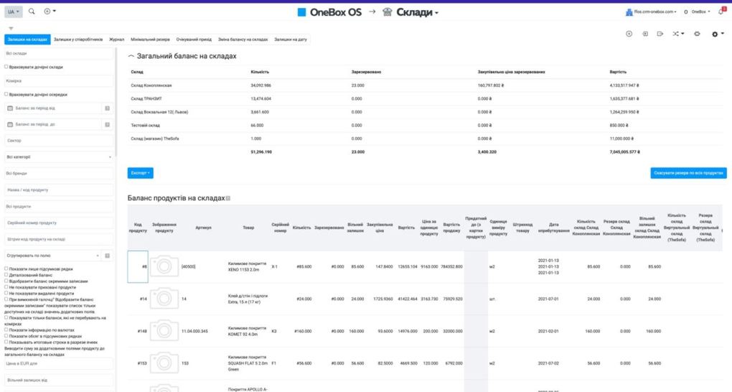This screenshot has width=732, height=392.
Task: Click the circled plus icon in right toolbar
Action: point(629,34)
